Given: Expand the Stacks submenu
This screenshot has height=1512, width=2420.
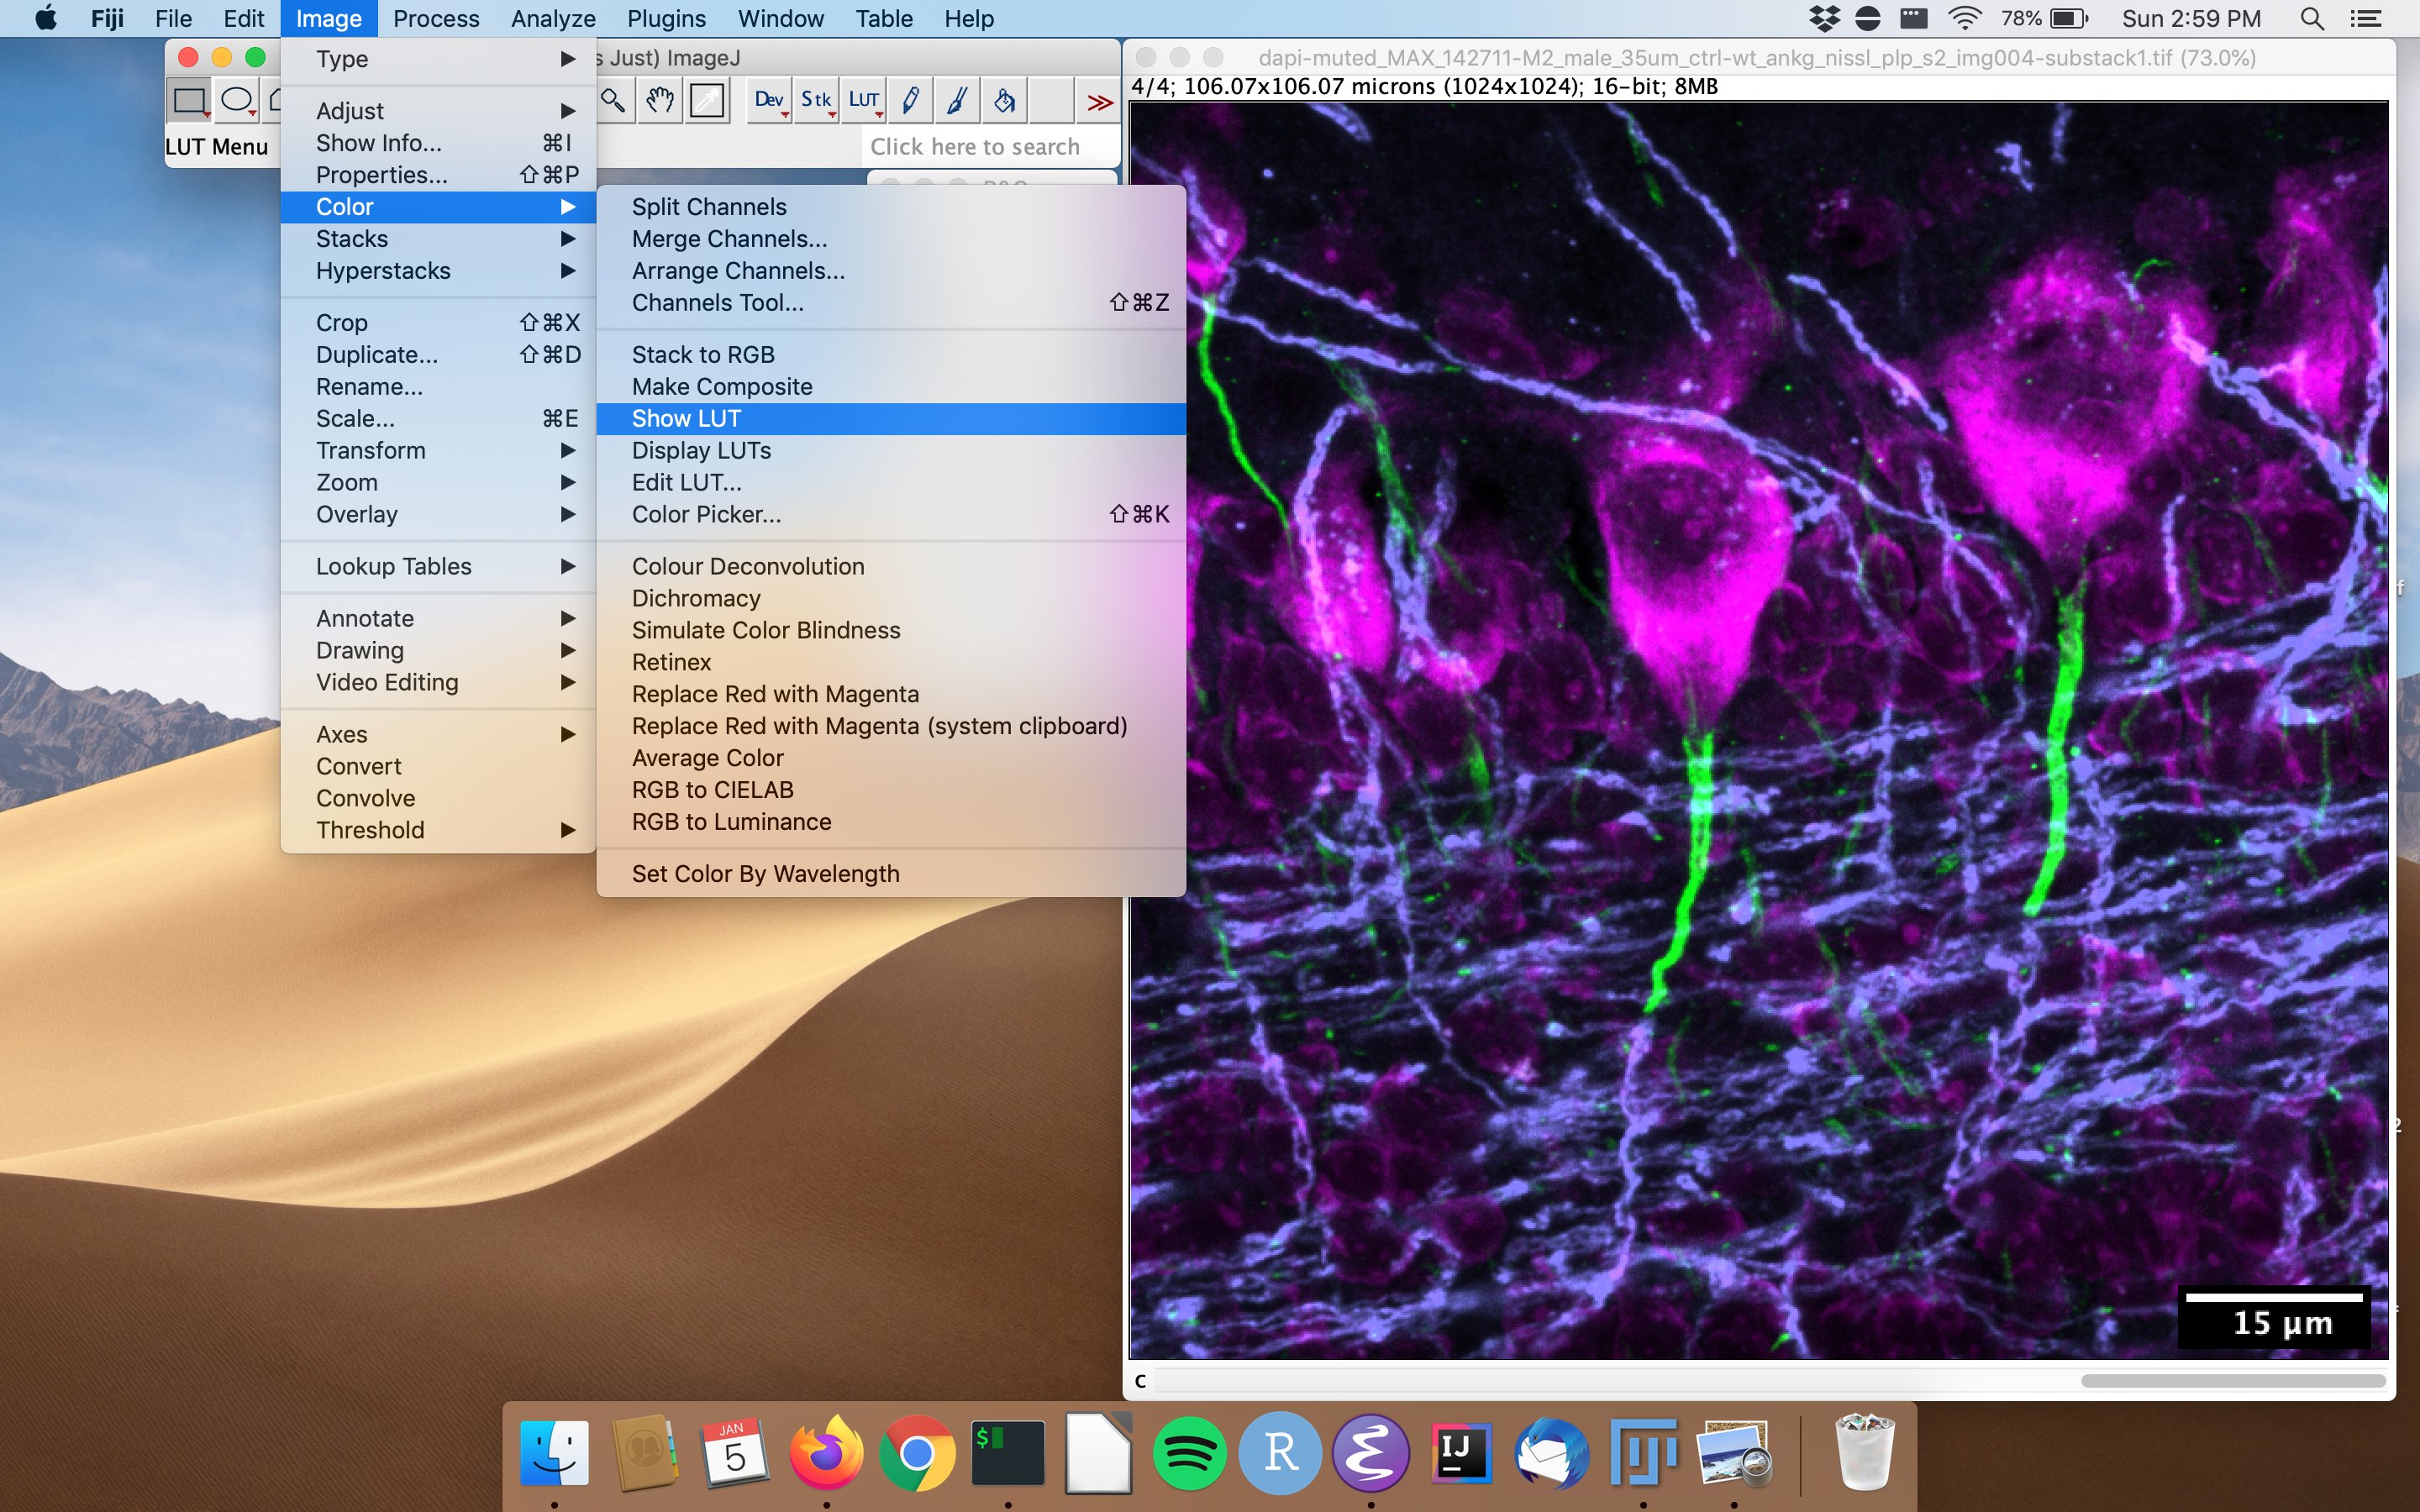Looking at the screenshot, I should pyautogui.click(x=350, y=239).
